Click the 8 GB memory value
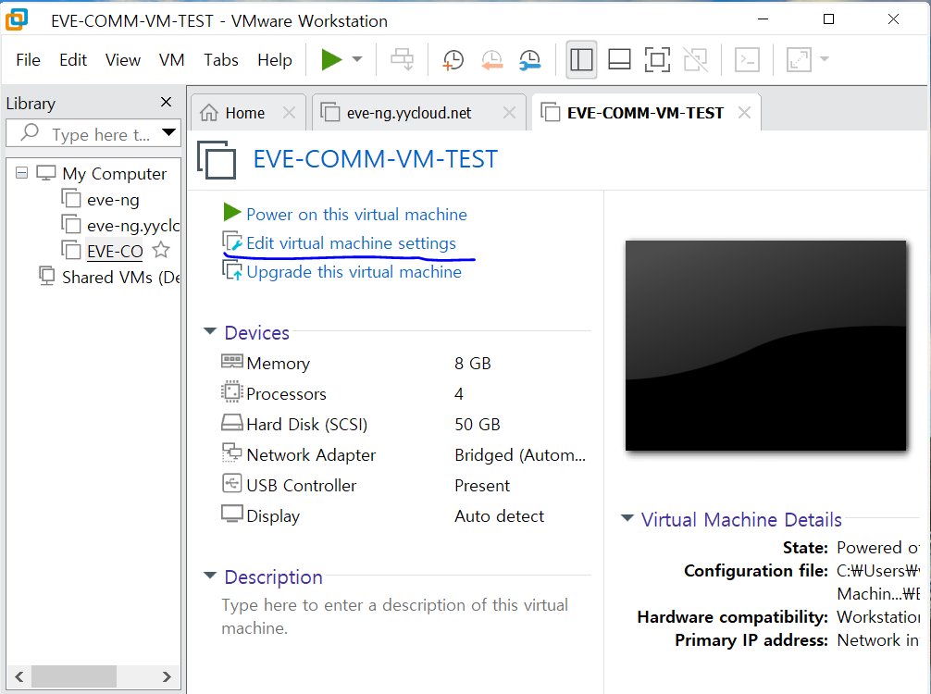 [473, 364]
